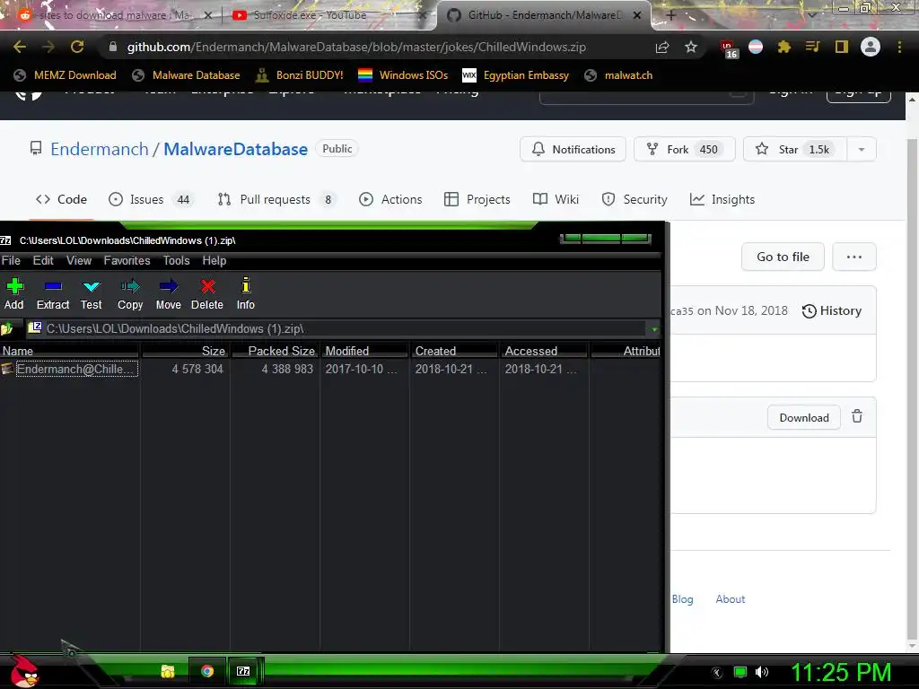Open the Actions tab on GitHub
Screen dimensions: 919x689
pos(390,199)
